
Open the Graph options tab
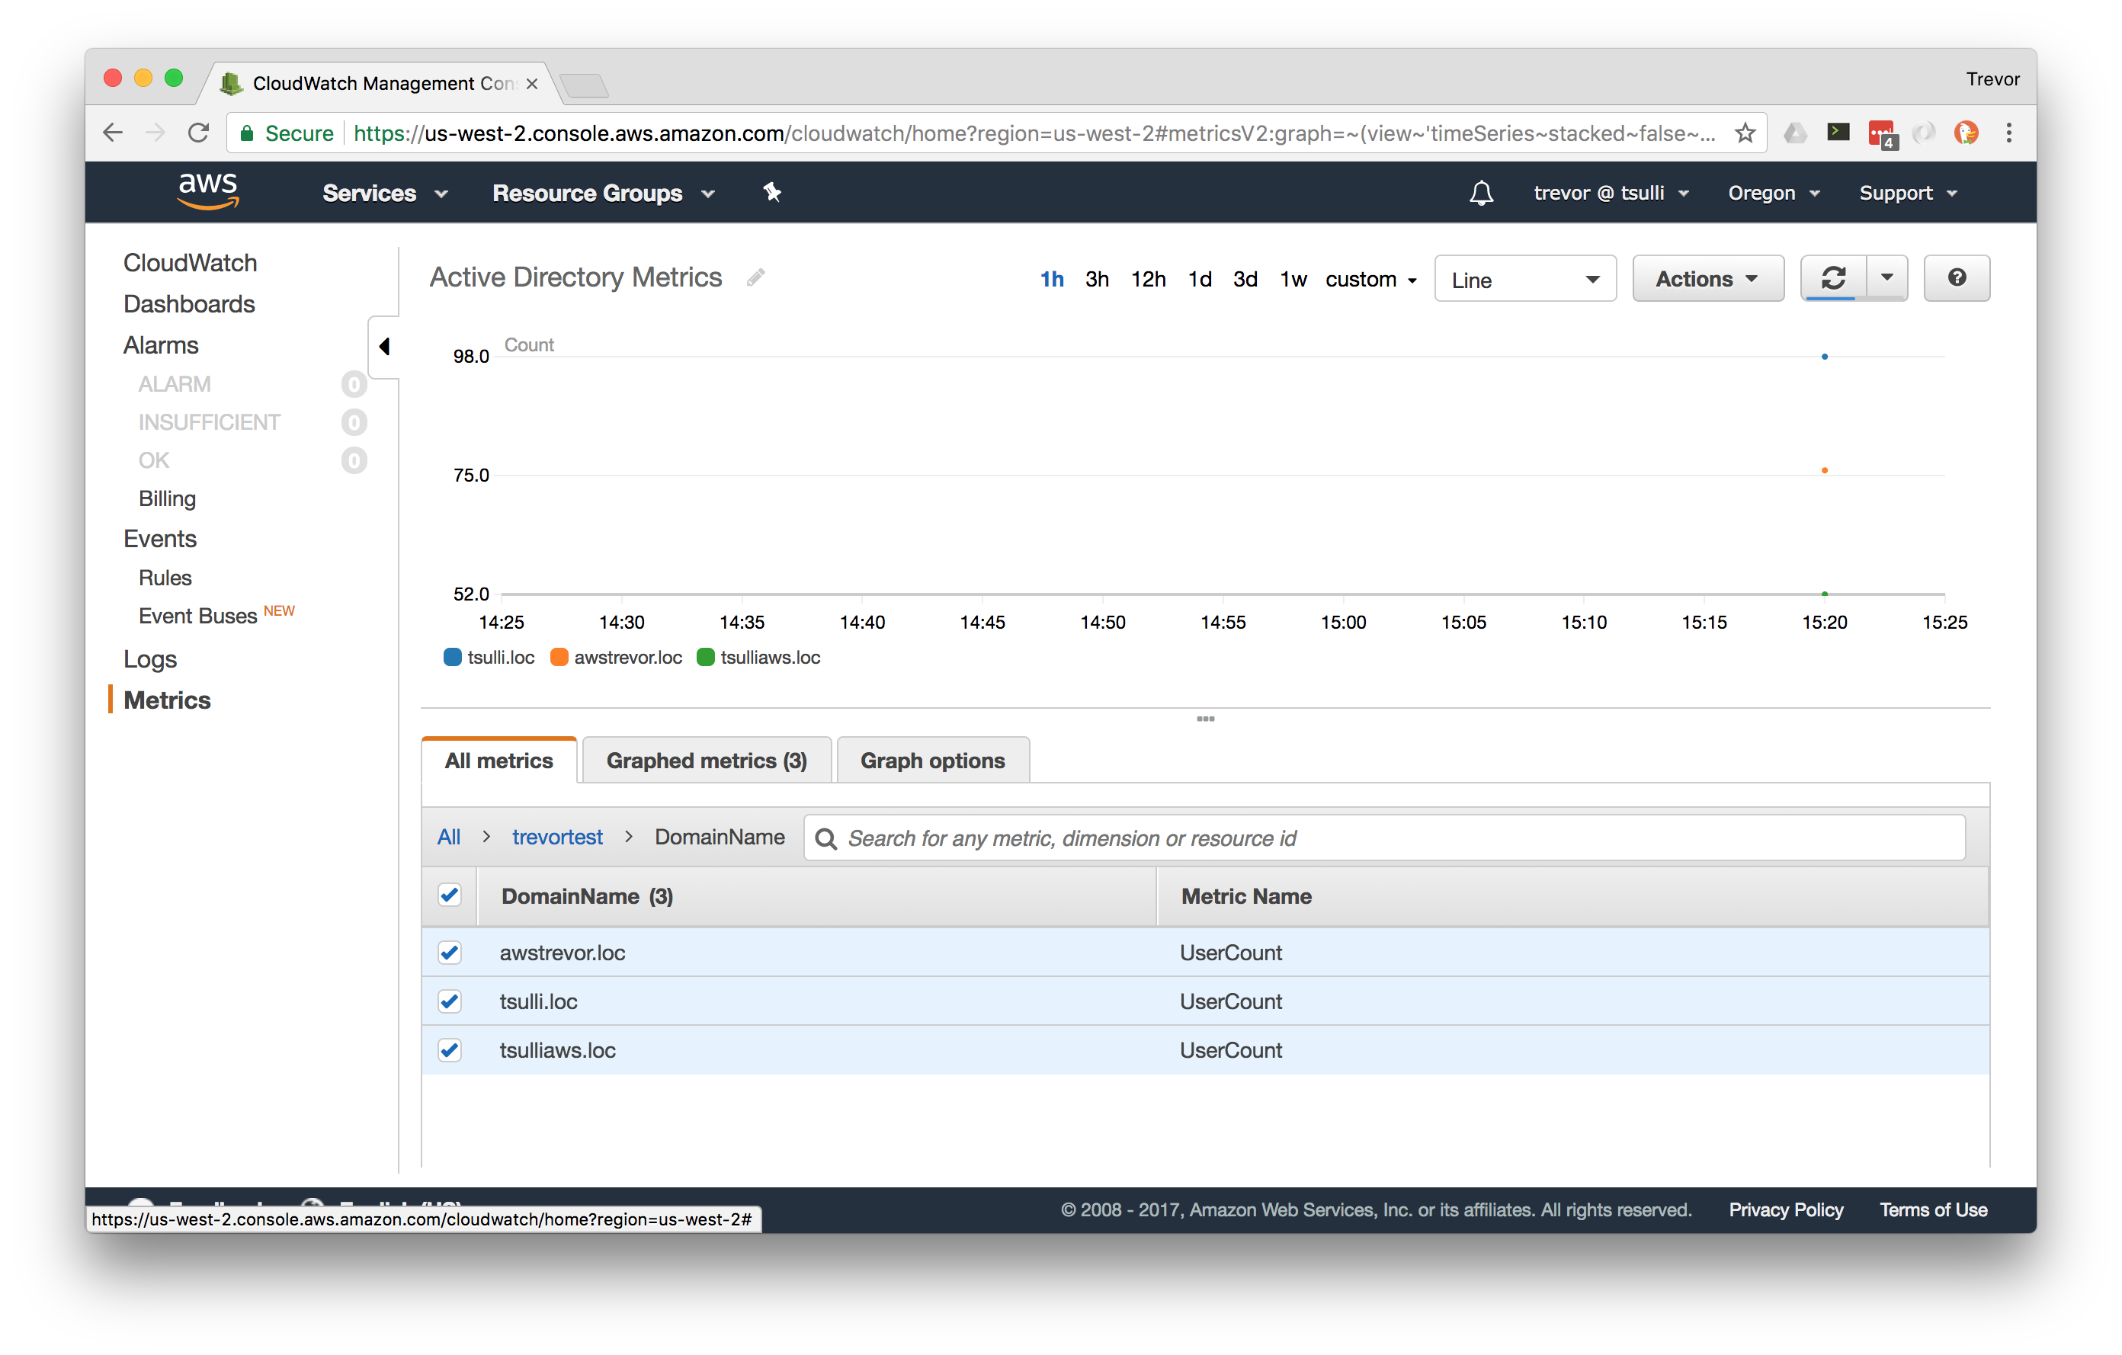[x=932, y=761]
